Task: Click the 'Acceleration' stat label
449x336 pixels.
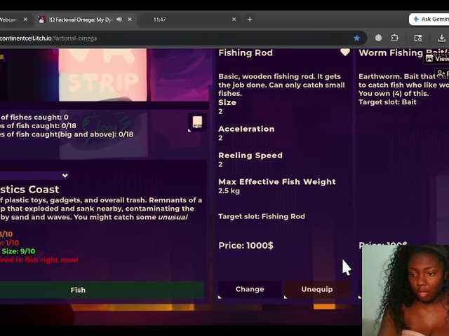Action: tap(246, 129)
